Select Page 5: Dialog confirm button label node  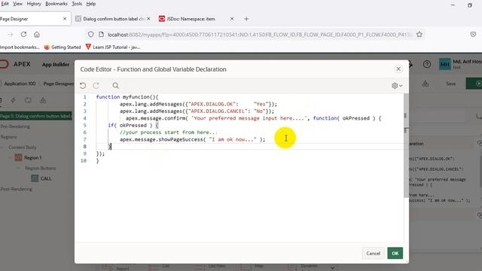pyautogui.click(x=35, y=116)
